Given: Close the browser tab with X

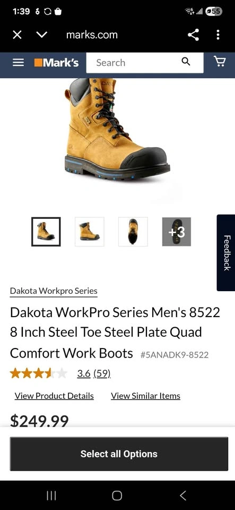Looking at the screenshot, I should coord(17,35).
